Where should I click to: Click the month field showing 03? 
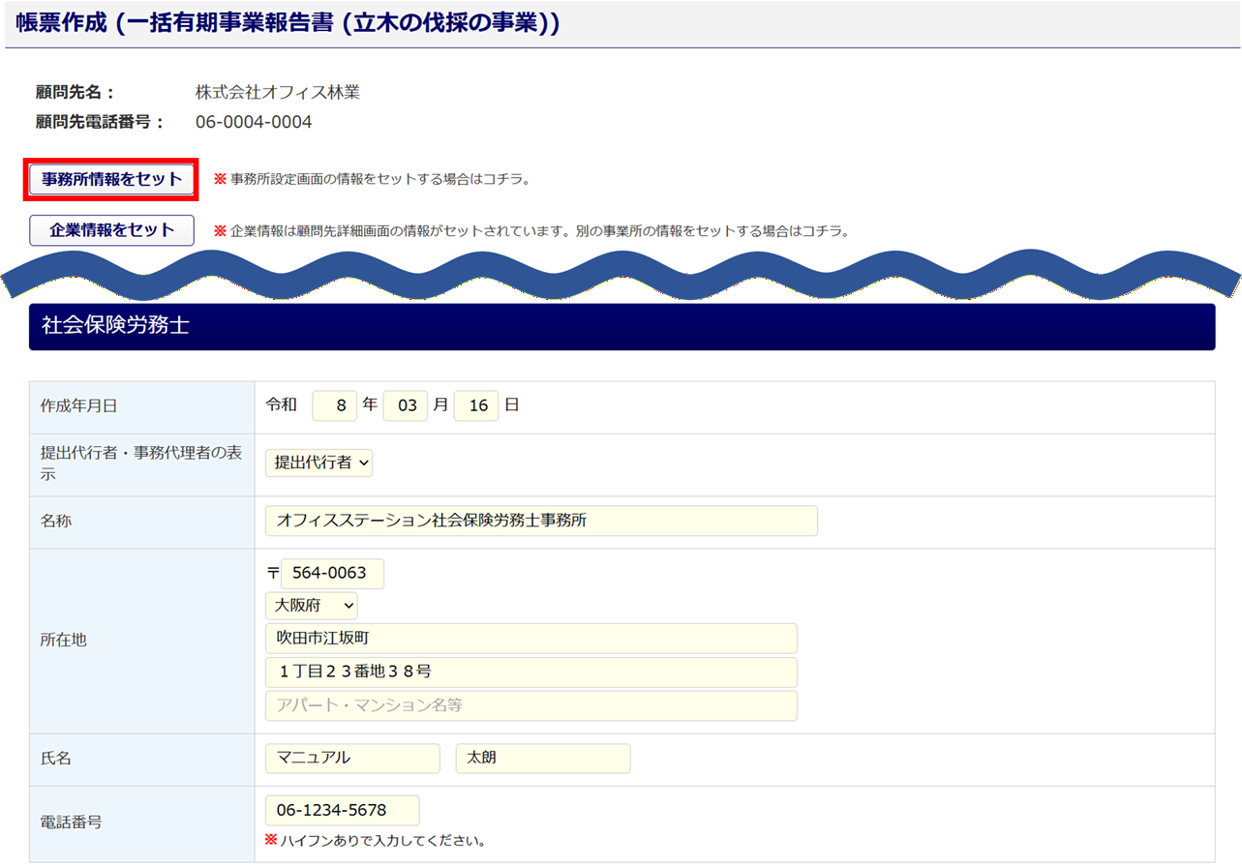tap(406, 405)
